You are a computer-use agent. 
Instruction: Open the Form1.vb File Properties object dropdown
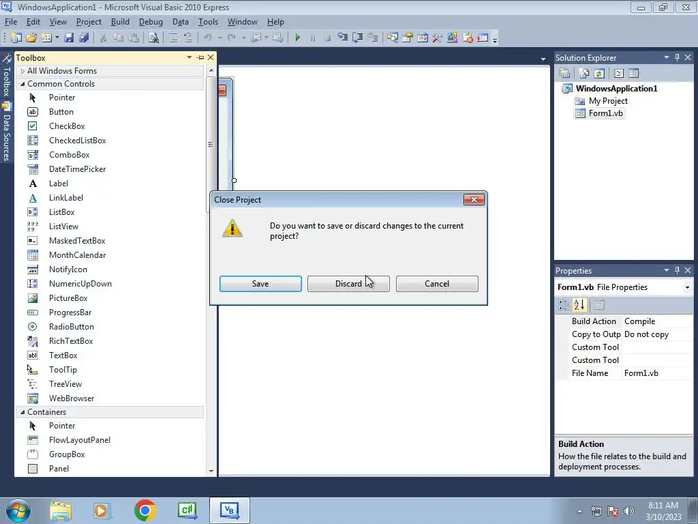click(687, 287)
